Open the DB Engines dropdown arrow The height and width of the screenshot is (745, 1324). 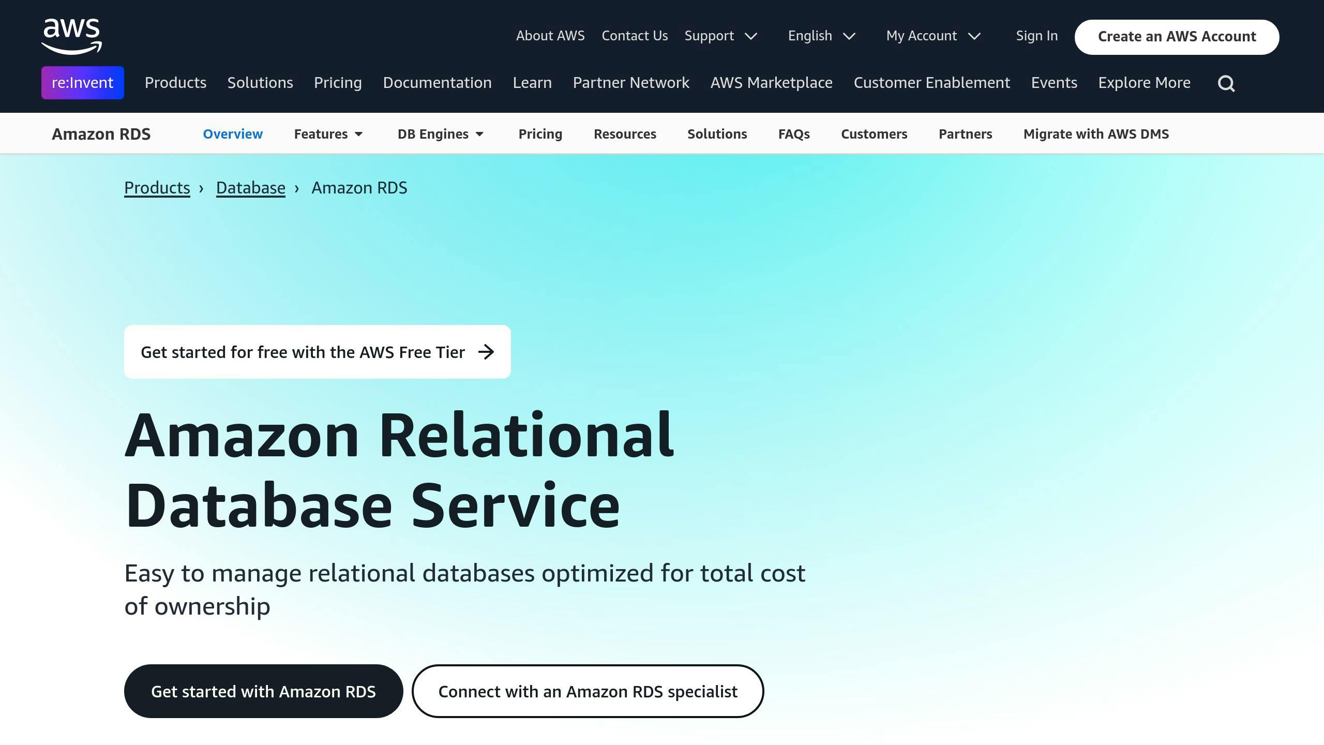point(479,135)
